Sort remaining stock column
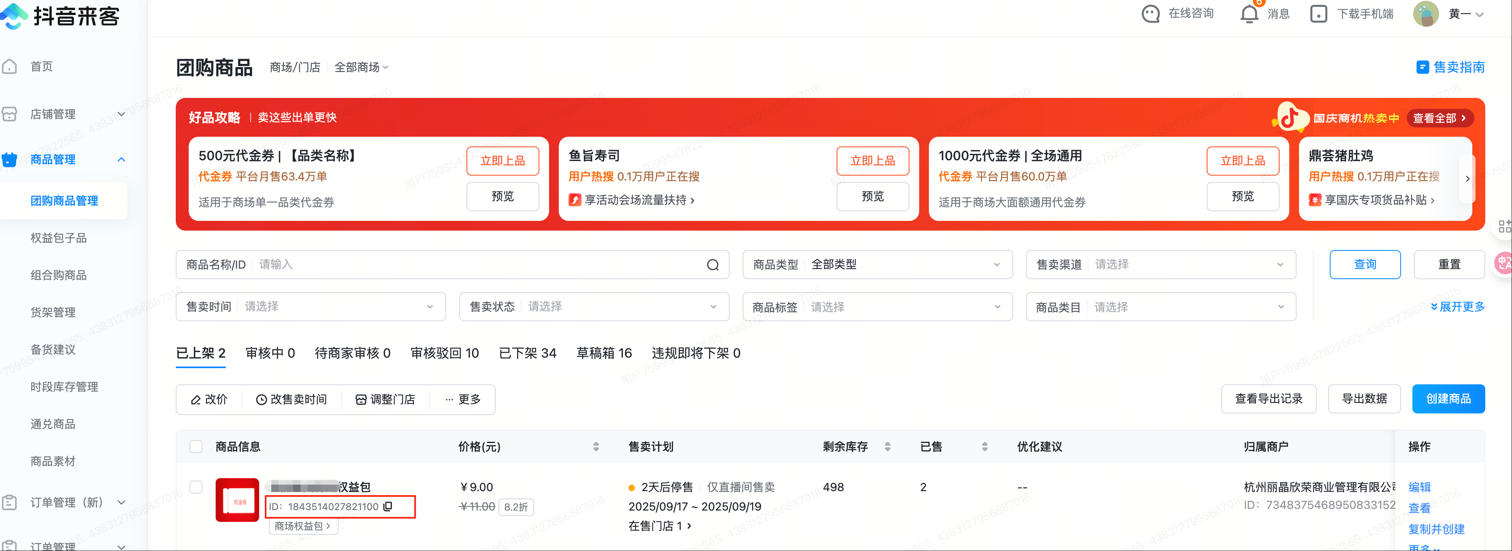Screen dimensions: 1512x551 tap(887, 447)
